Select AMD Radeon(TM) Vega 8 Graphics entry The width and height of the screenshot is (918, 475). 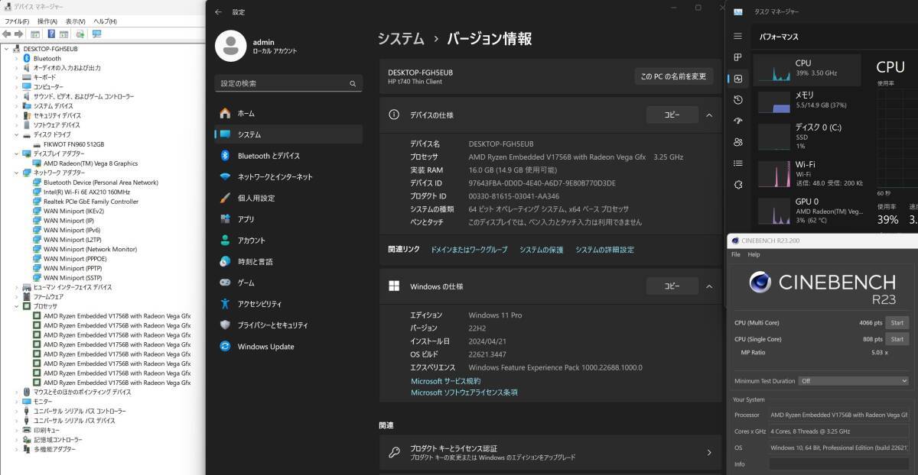click(x=90, y=163)
